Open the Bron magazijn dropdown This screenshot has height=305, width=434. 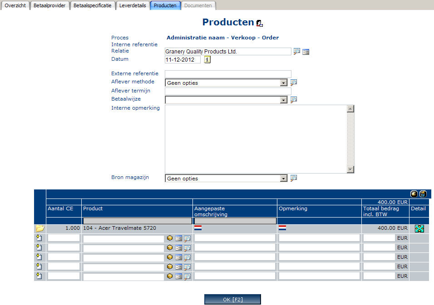click(x=284, y=179)
